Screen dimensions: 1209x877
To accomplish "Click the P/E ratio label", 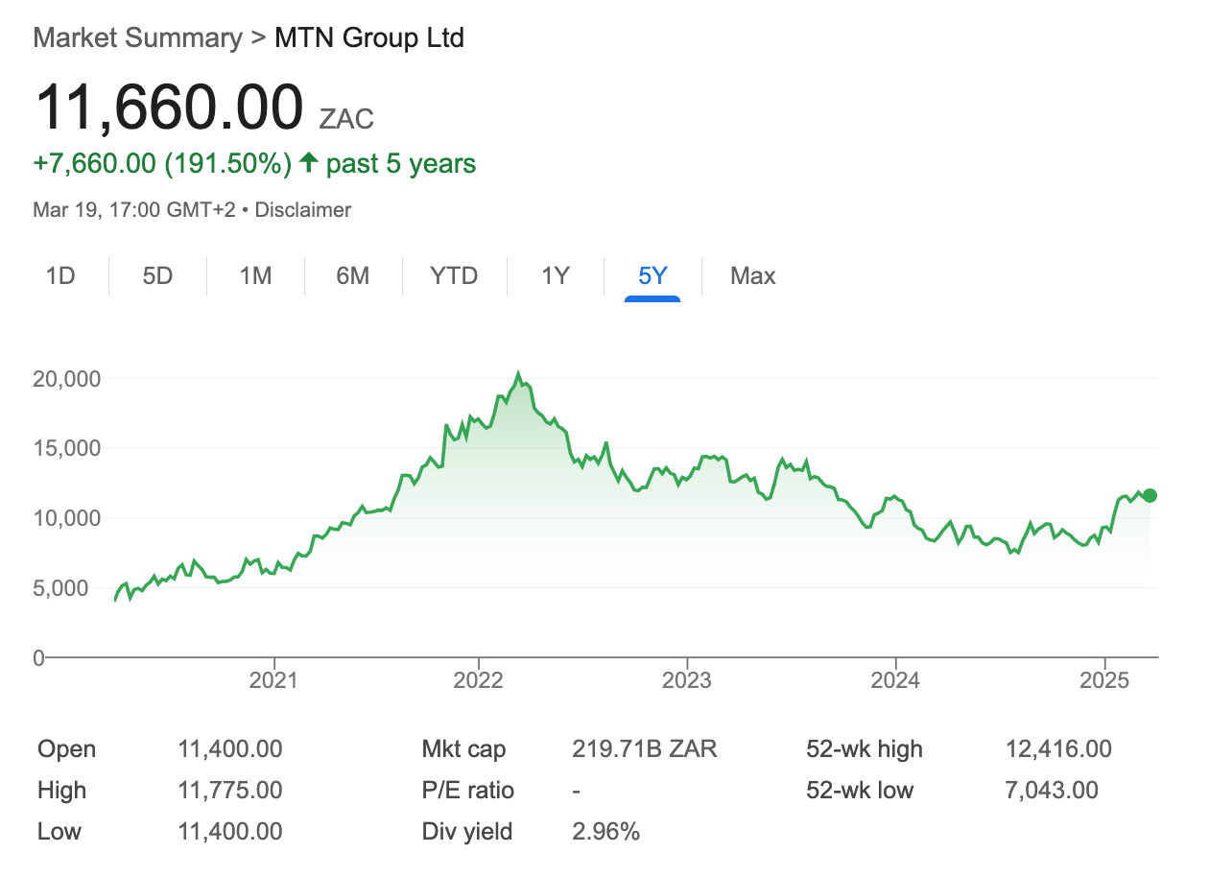I will tap(468, 791).
